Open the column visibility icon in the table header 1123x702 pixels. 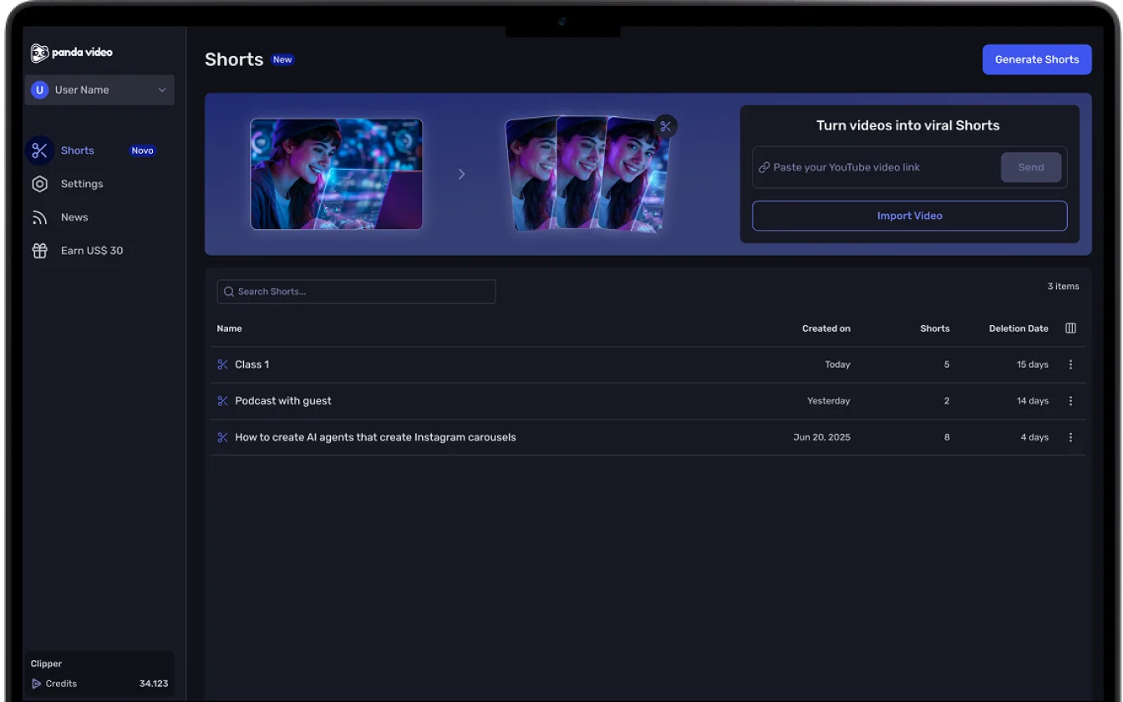point(1070,328)
